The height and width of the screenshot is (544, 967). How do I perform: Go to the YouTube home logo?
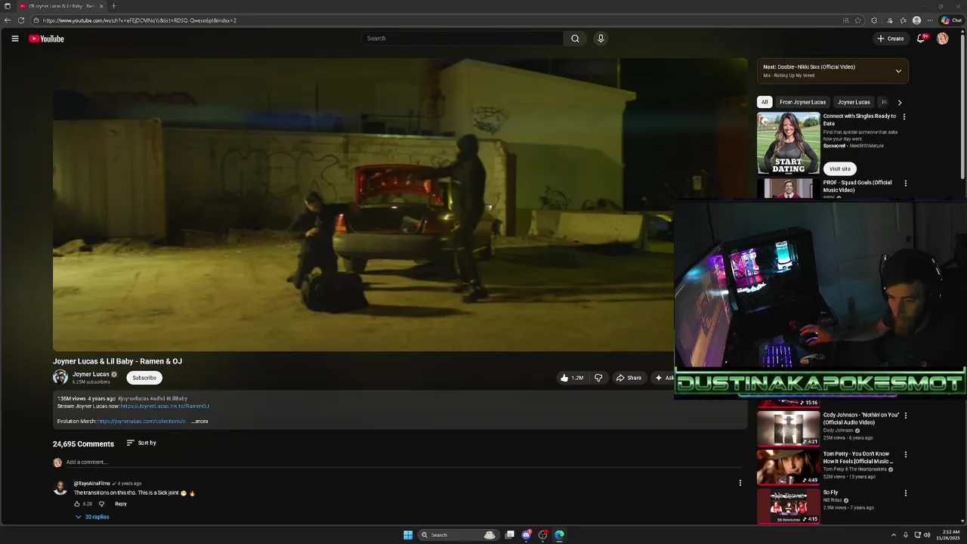[x=46, y=39]
